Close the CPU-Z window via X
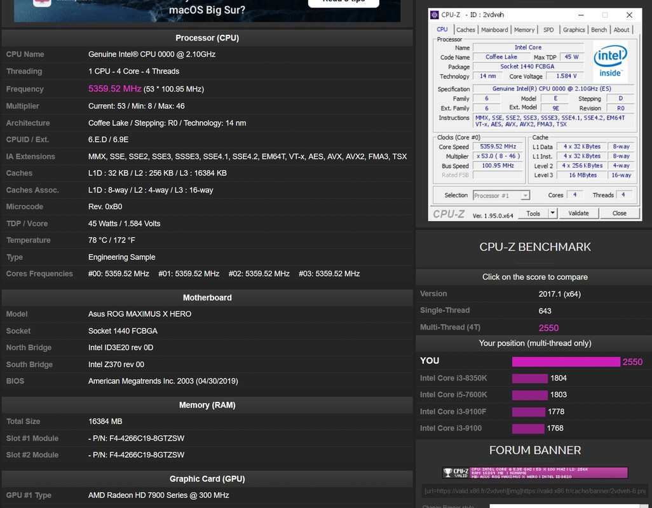 tap(629, 15)
